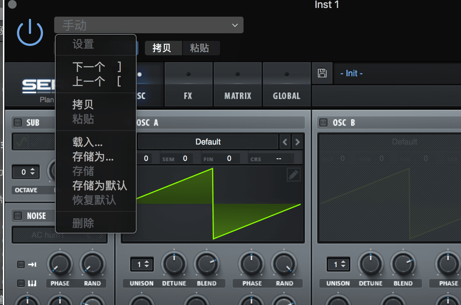Enable the SUB oscillator checkbox
The width and height of the screenshot is (461, 305).
coord(18,123)
